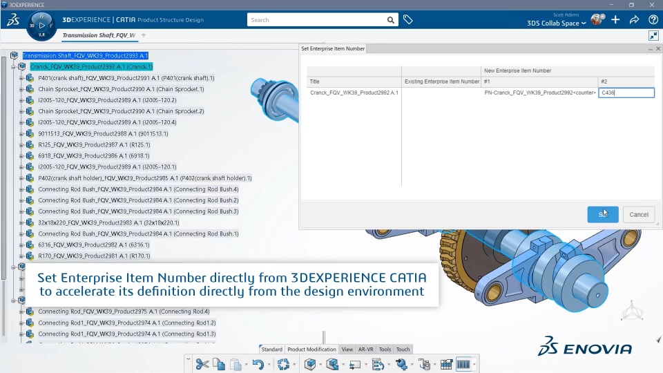Click the barcode Enterprise Item Number icon
The height and width of the screenshot is (373, 663).
(x=463, y=364)
